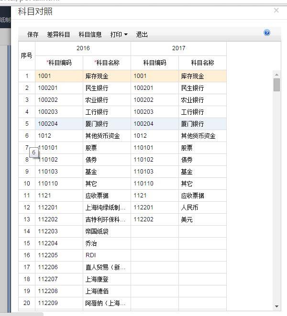Open 科目信息 from the toolbar
This screenshot has height=316, width=287.
(90, 34)
